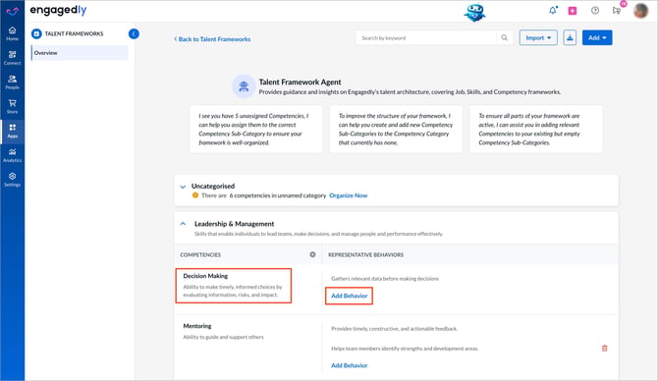The width and height of the screenshot is (658, 381).
Task: Click the Leadership & Management heading
Action: pyautogui.click(x=234, y=224)
